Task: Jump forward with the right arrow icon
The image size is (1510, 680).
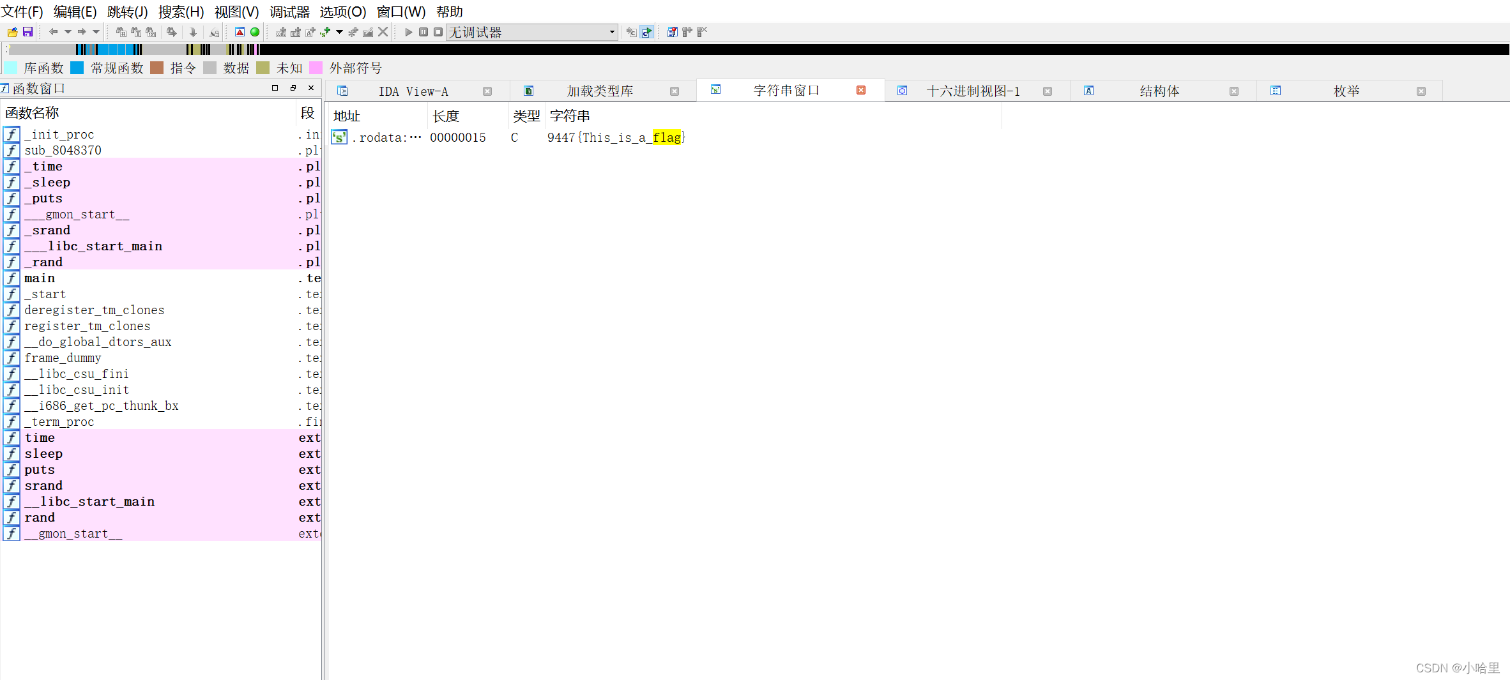Action: 82,32
